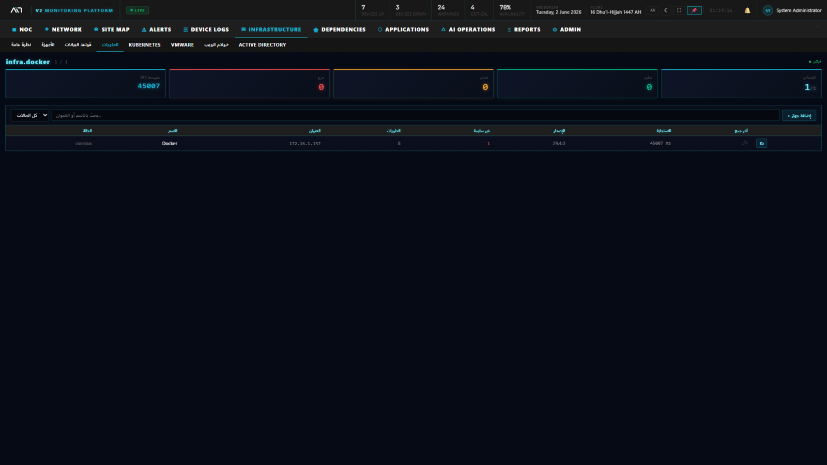Refresh the Docker row with reload icon
The height and width of the screenshot is (465, 827).
click(x=761, y=143)
